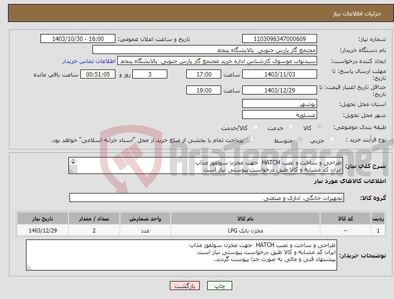The width and height of the screenshot is (394, 299).
Task: Click the کد کالا column header
Action: click(x=346, y=218)
